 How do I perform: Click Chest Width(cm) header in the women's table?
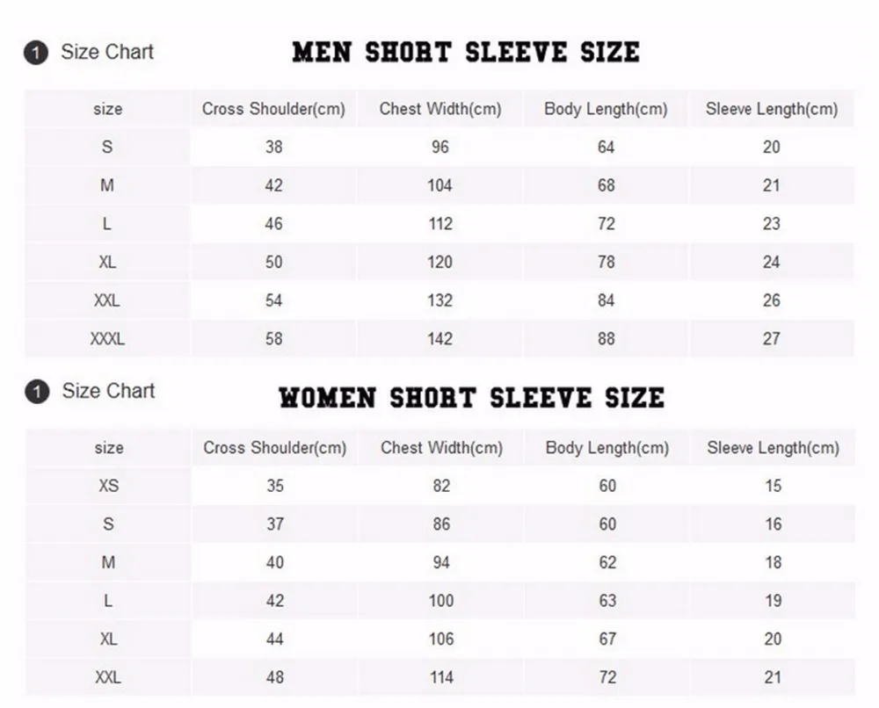click(441, 448)
